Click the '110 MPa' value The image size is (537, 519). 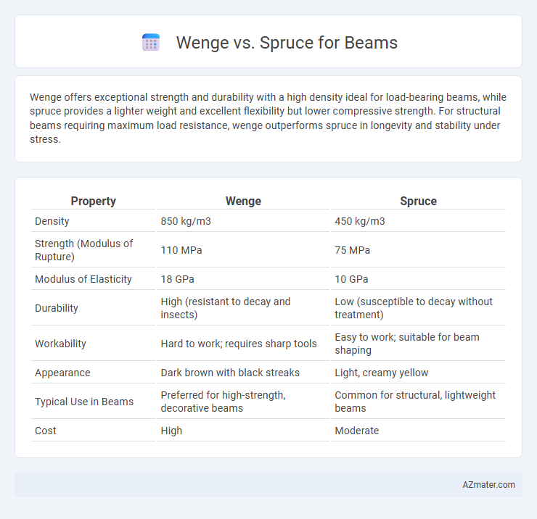coord(181,250)
